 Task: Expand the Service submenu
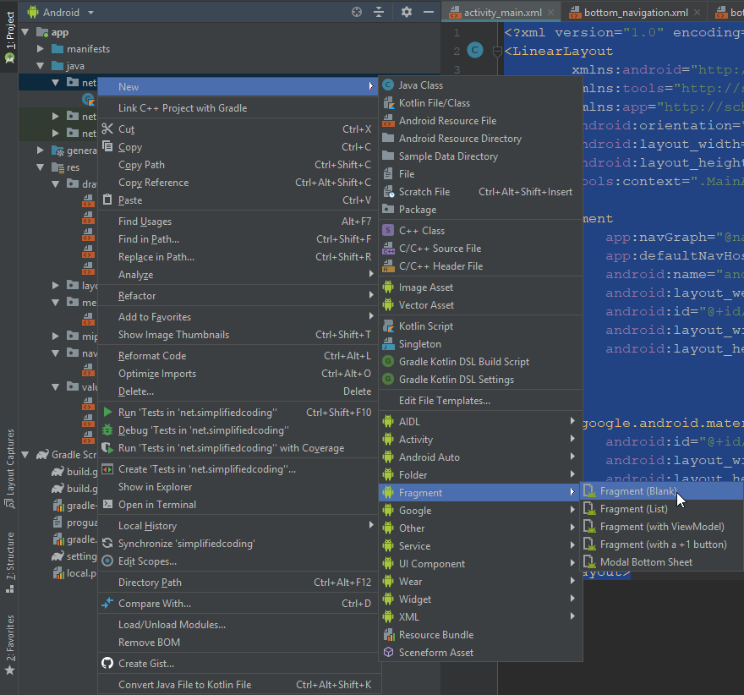coord(481,546)
